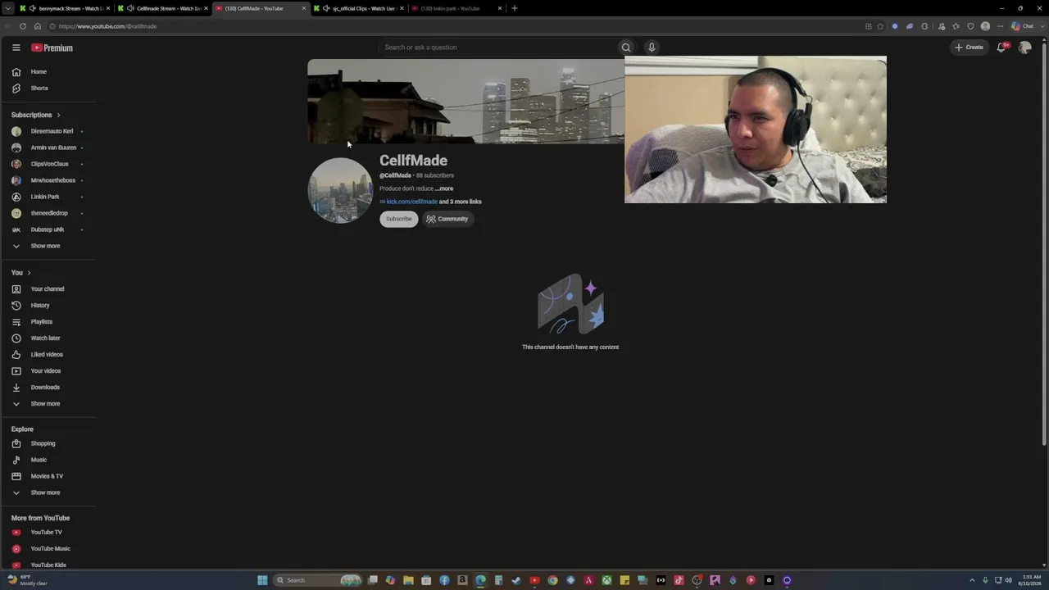Switch to the linkin park YouTube tab
The width and height of the screenshot is (1049, 590).
(x=457, y=8)
